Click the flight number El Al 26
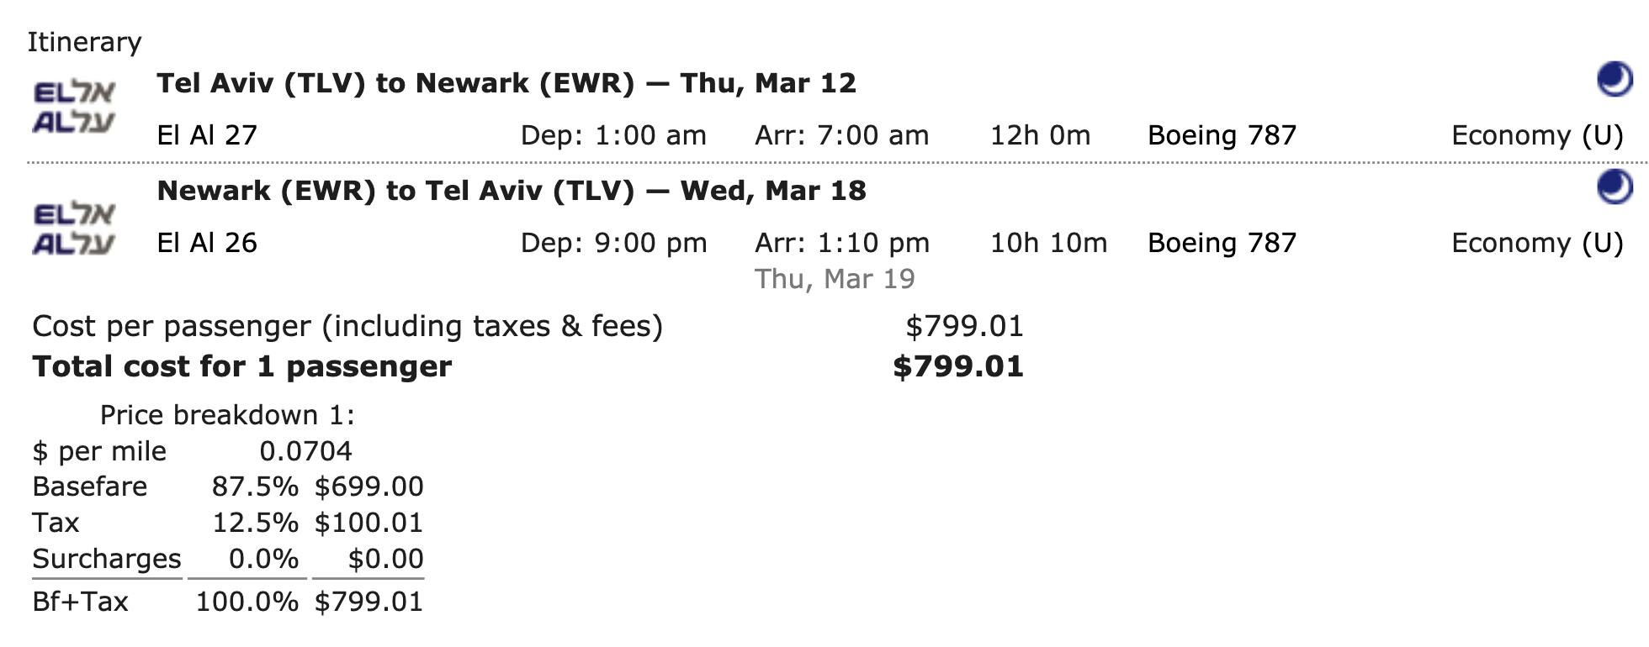 pos(207,243)
